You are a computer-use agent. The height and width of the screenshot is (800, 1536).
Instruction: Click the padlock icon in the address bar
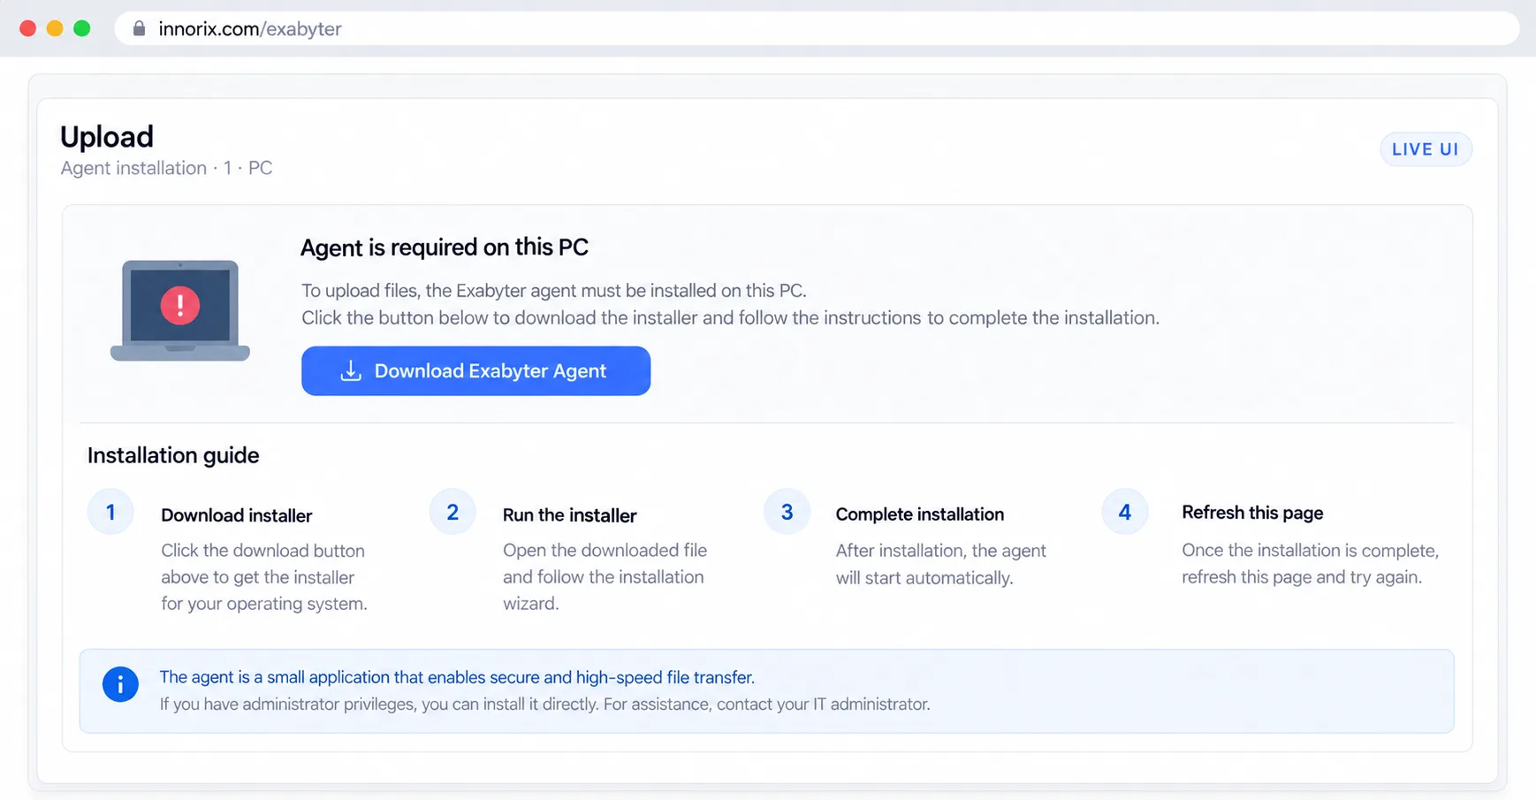tap(139, 28)
